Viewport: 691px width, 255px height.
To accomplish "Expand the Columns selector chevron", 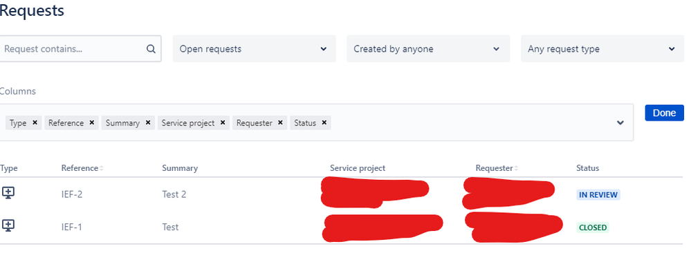I will pos(620,123).
